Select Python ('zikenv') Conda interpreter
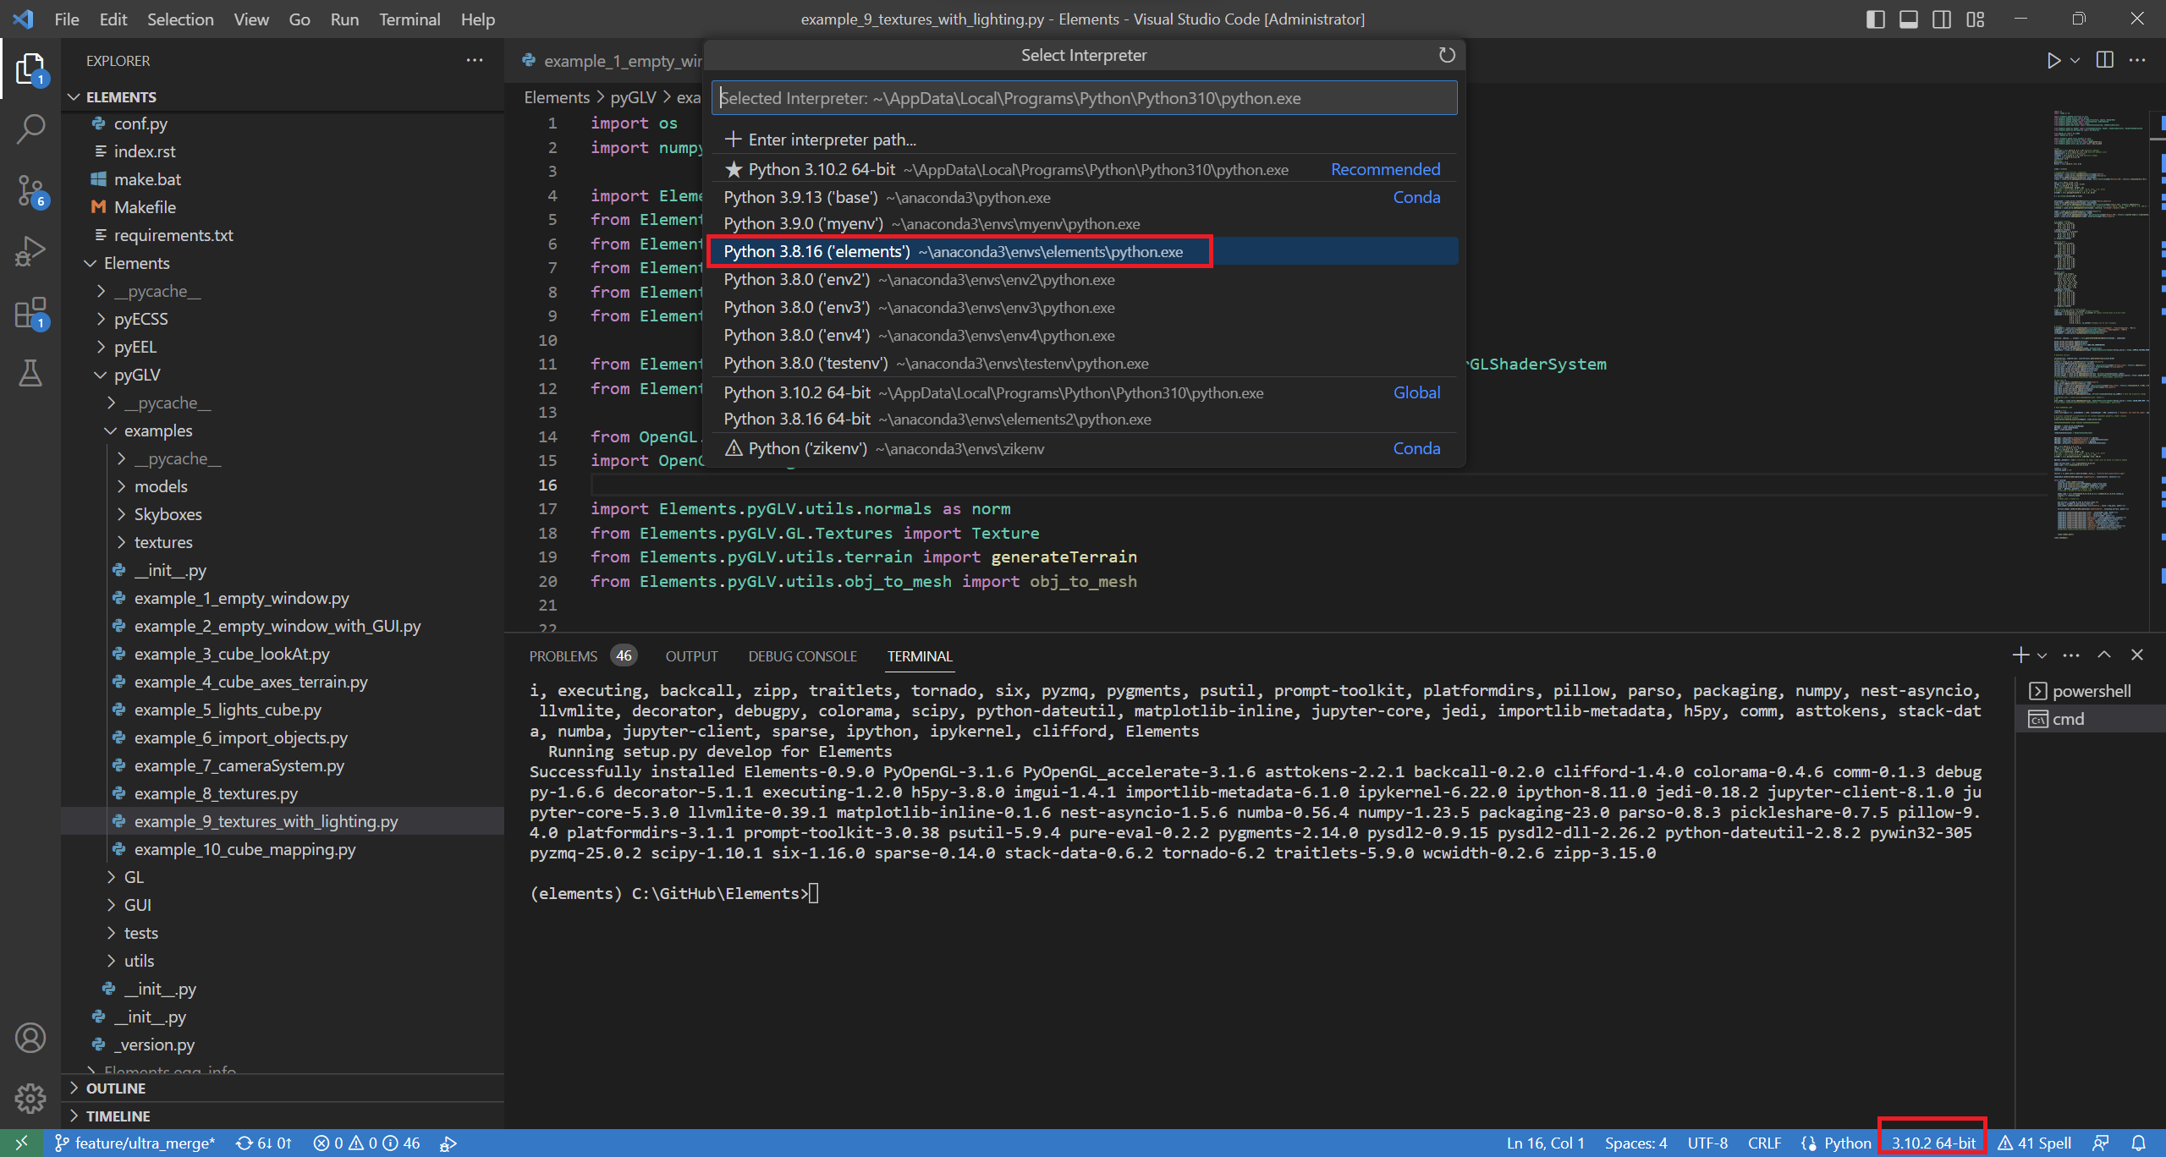Screen dimensions: 2166x1157 pyautogui.click(x=1084, y=448)
